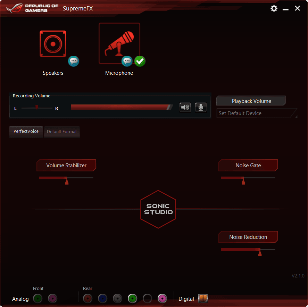
Task: Click the Front jack group label
Action: click(x=38, y=288)
